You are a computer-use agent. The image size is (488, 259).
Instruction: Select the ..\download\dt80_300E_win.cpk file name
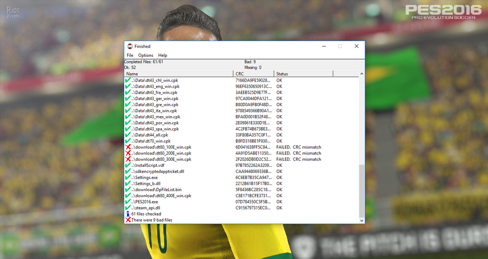tap(161, 159)
